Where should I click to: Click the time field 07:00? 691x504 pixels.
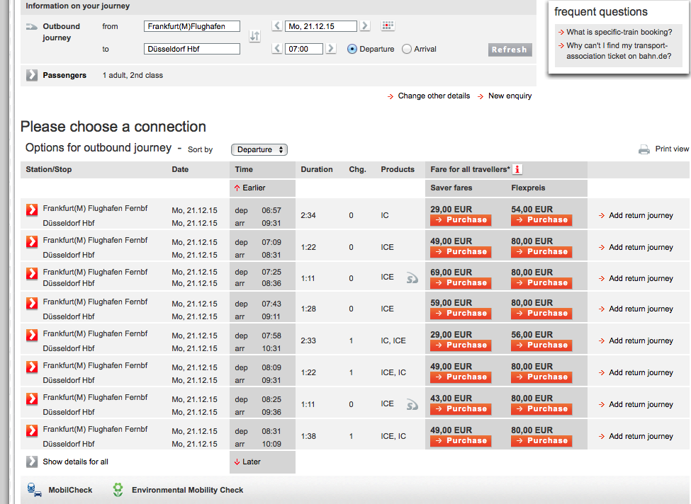point(304,49)
